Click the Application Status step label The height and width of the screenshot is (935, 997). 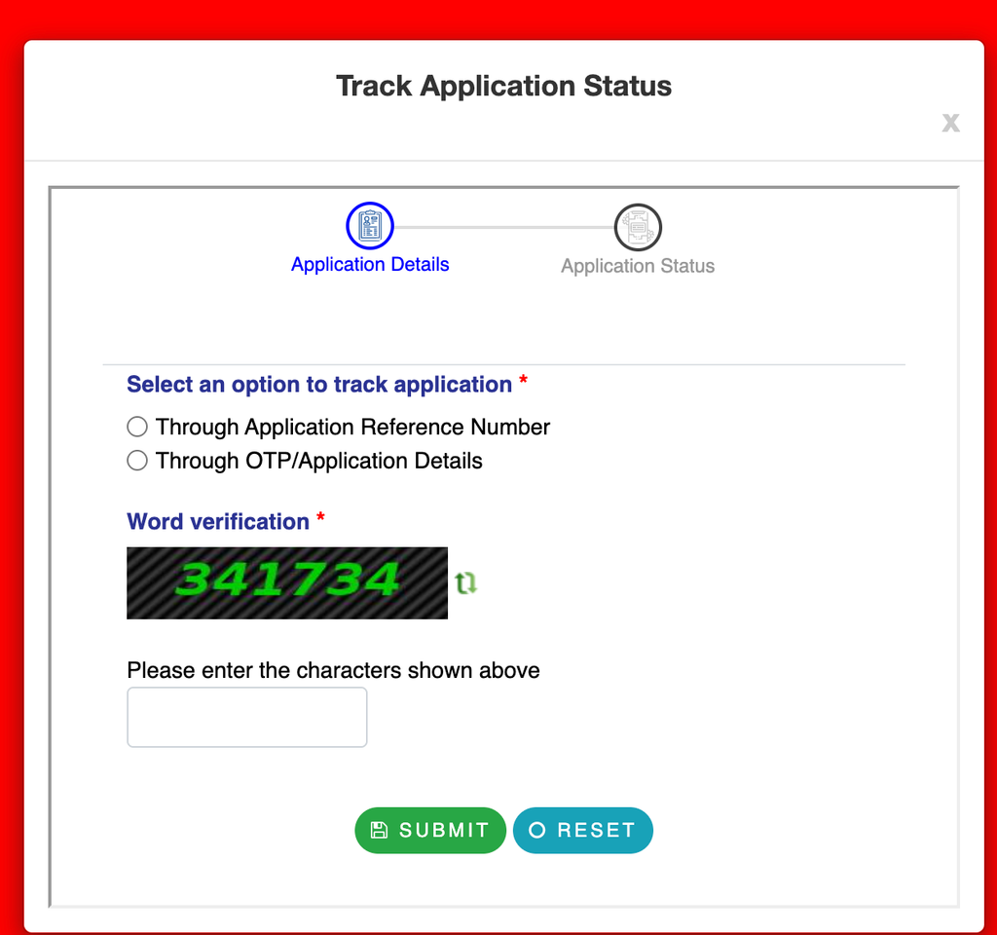pyautogui.click(x=638, y=266)
